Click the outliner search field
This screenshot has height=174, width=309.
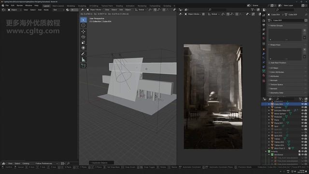(x=285, y=99)
